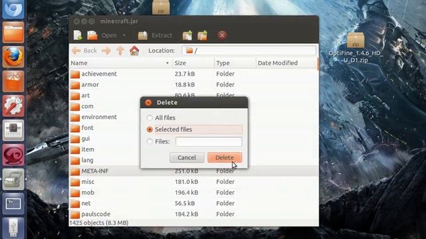Click the 1425 objects (8.3 MB) status text
Viewport: 426px width, 239px height.
coord(99,223)
